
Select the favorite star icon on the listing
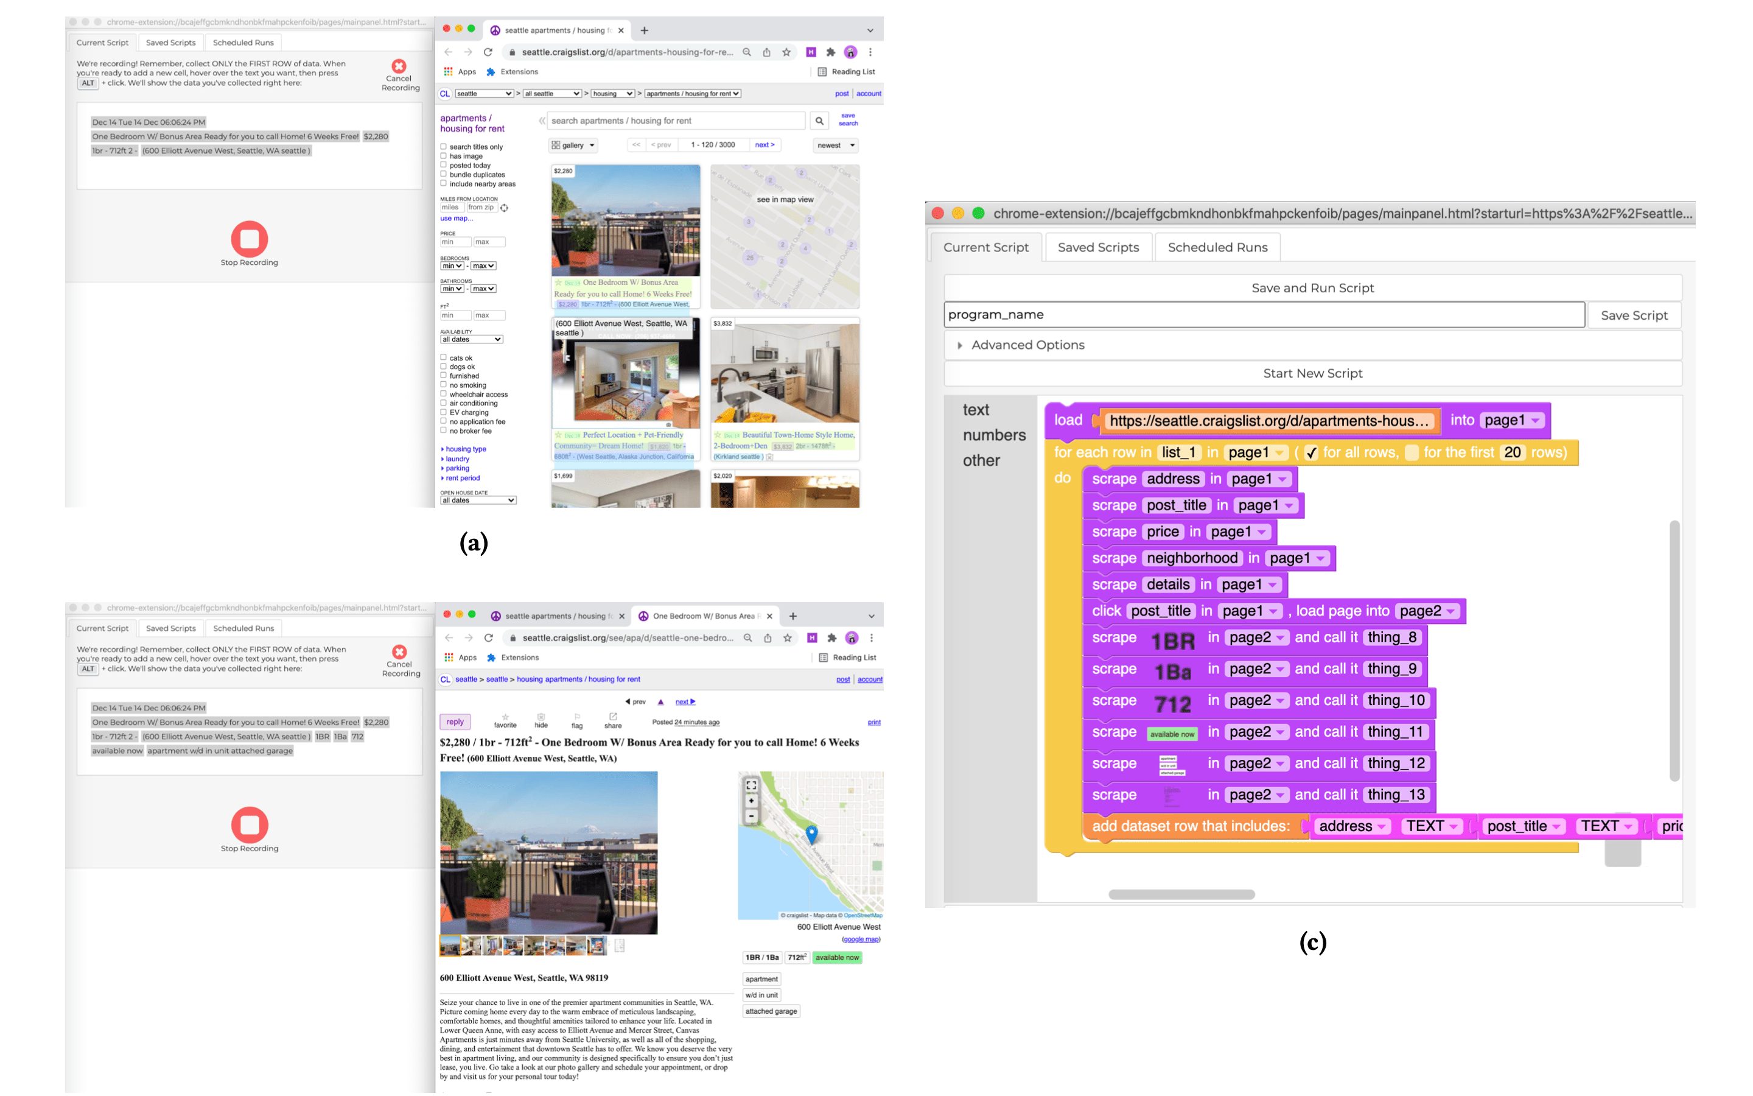[x=506, y=717]
